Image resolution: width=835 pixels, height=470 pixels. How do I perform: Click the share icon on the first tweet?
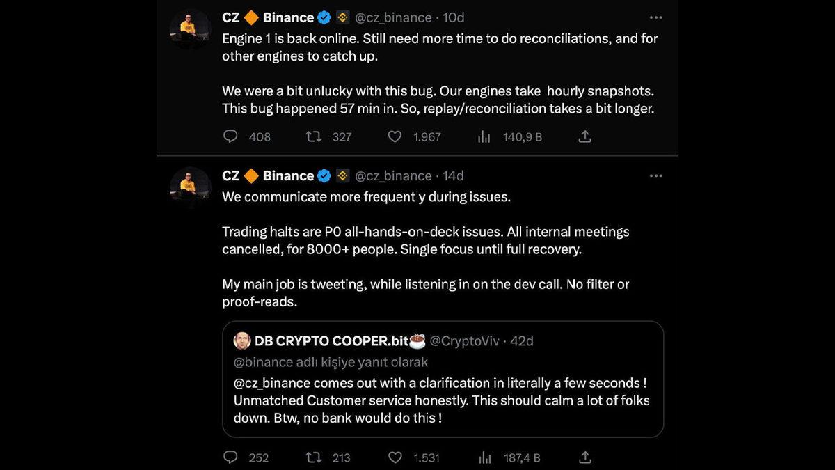click(584, 136)
